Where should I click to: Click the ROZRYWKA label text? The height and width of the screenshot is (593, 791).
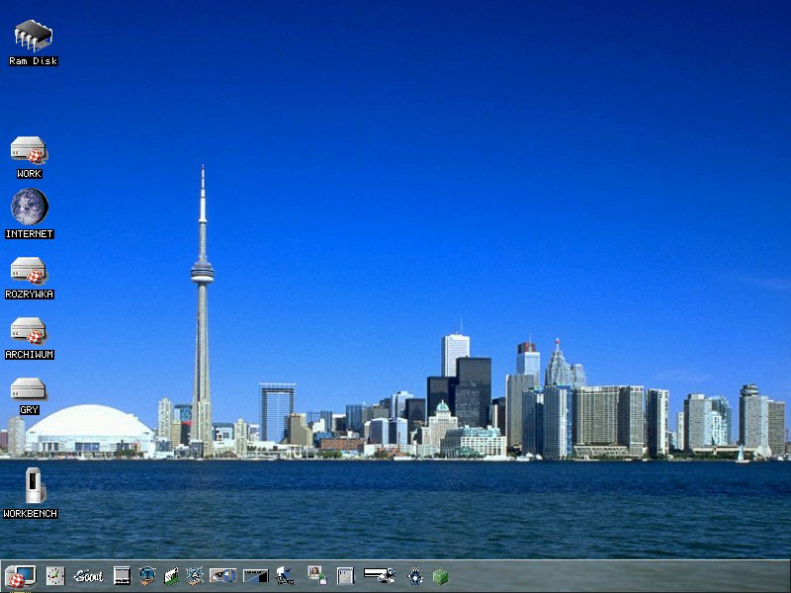(30, 294)
